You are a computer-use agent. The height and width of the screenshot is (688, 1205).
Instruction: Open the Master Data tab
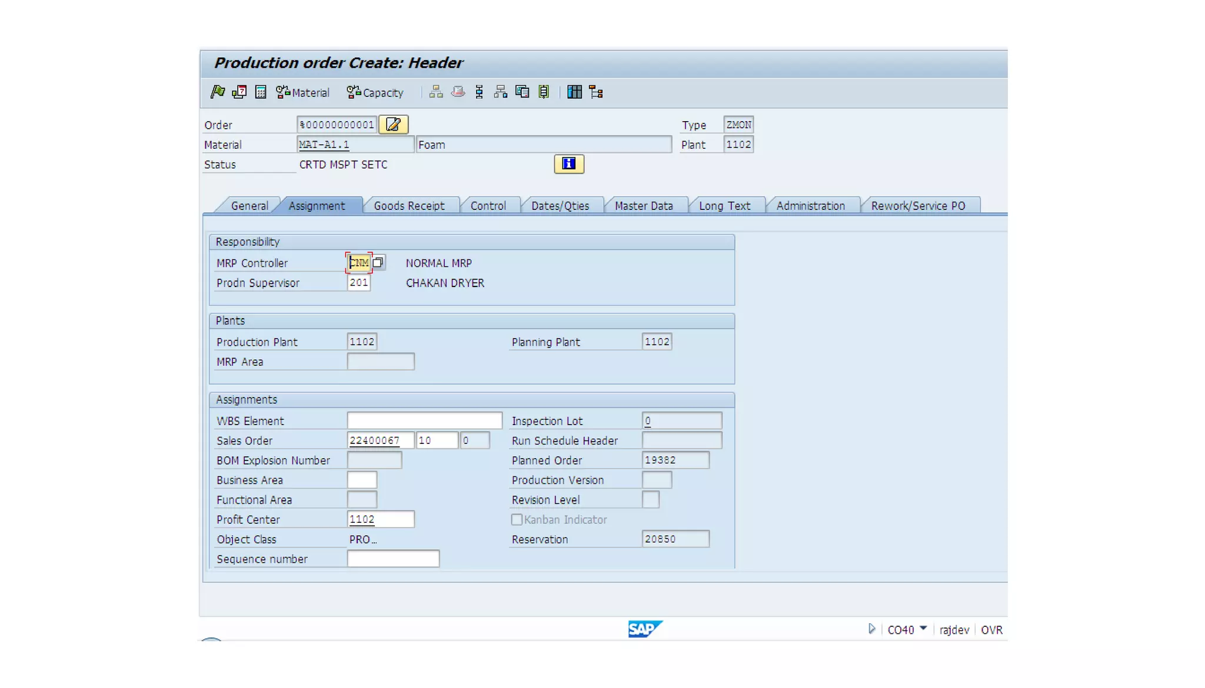[643, 206]
